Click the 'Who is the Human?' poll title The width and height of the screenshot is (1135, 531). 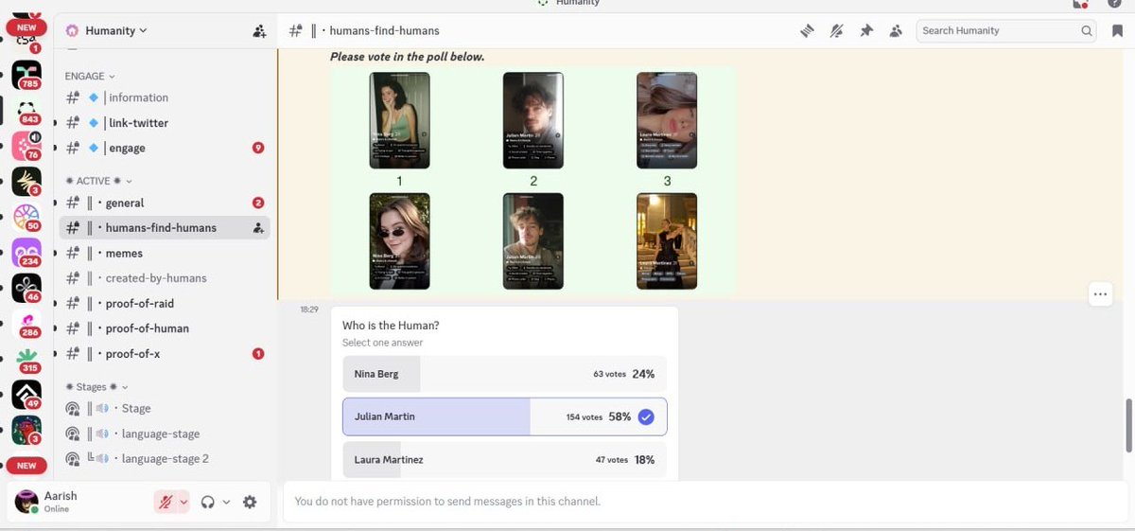391,326
